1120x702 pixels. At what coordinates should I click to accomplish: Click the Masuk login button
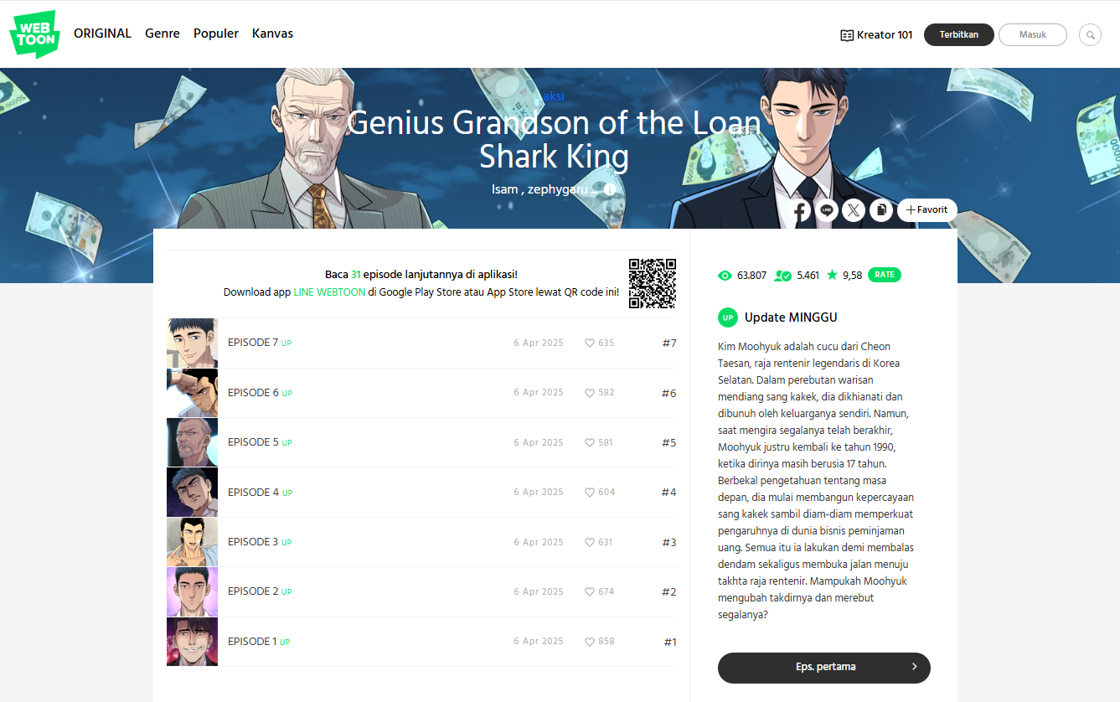[1033, 35]
